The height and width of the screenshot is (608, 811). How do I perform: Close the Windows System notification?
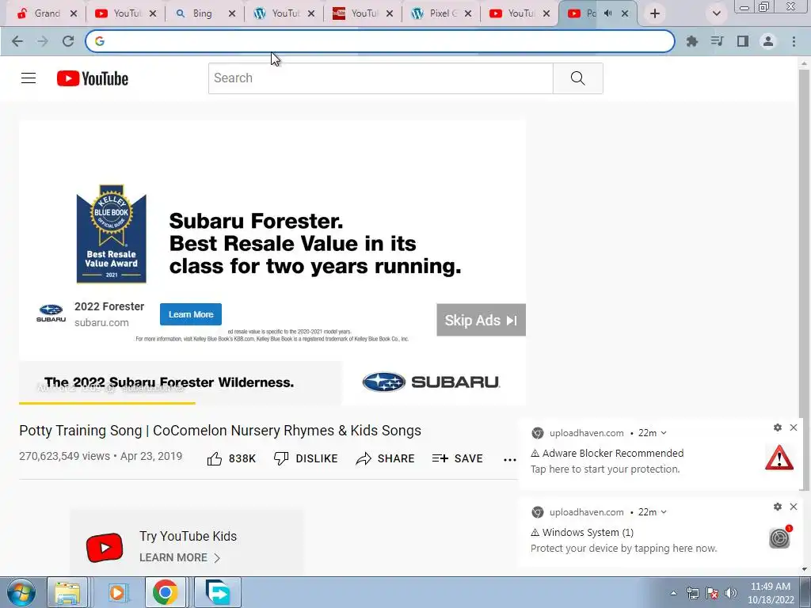click(x=794, y=507)
